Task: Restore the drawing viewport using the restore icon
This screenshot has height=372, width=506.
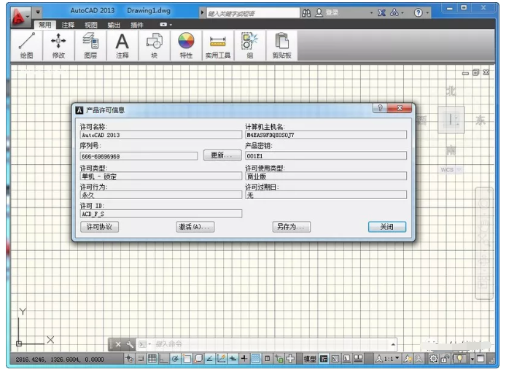Action: 475,73
